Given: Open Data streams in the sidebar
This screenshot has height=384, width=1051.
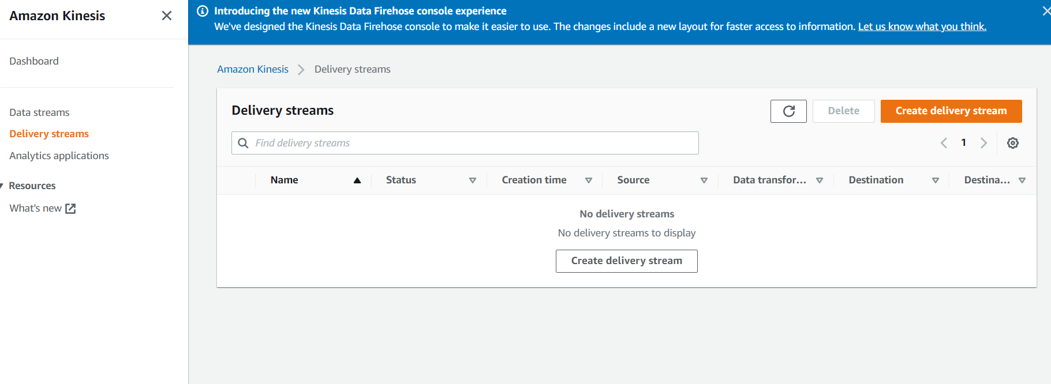Looking at the screenshot, I should (x=39, y=112).
